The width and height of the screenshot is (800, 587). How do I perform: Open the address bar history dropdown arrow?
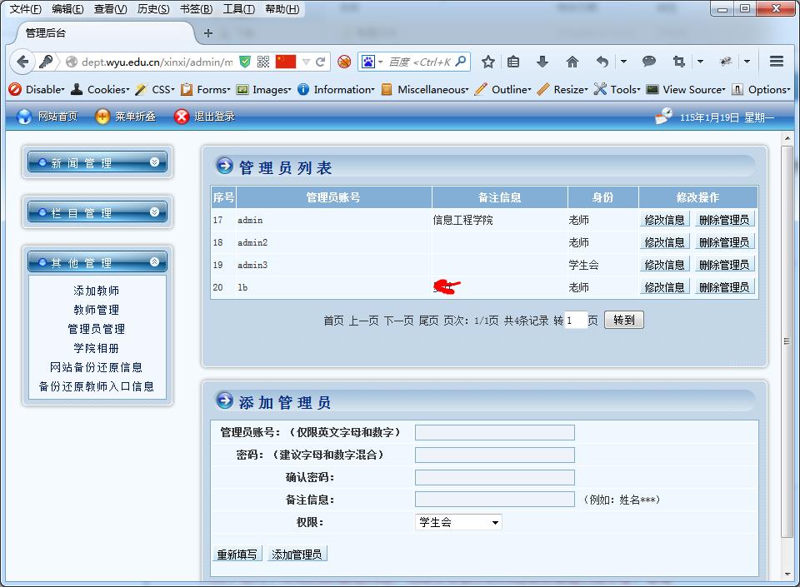(306, 62)
